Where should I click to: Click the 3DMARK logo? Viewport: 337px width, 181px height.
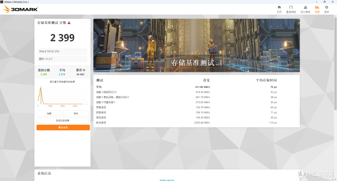[21, 9]
